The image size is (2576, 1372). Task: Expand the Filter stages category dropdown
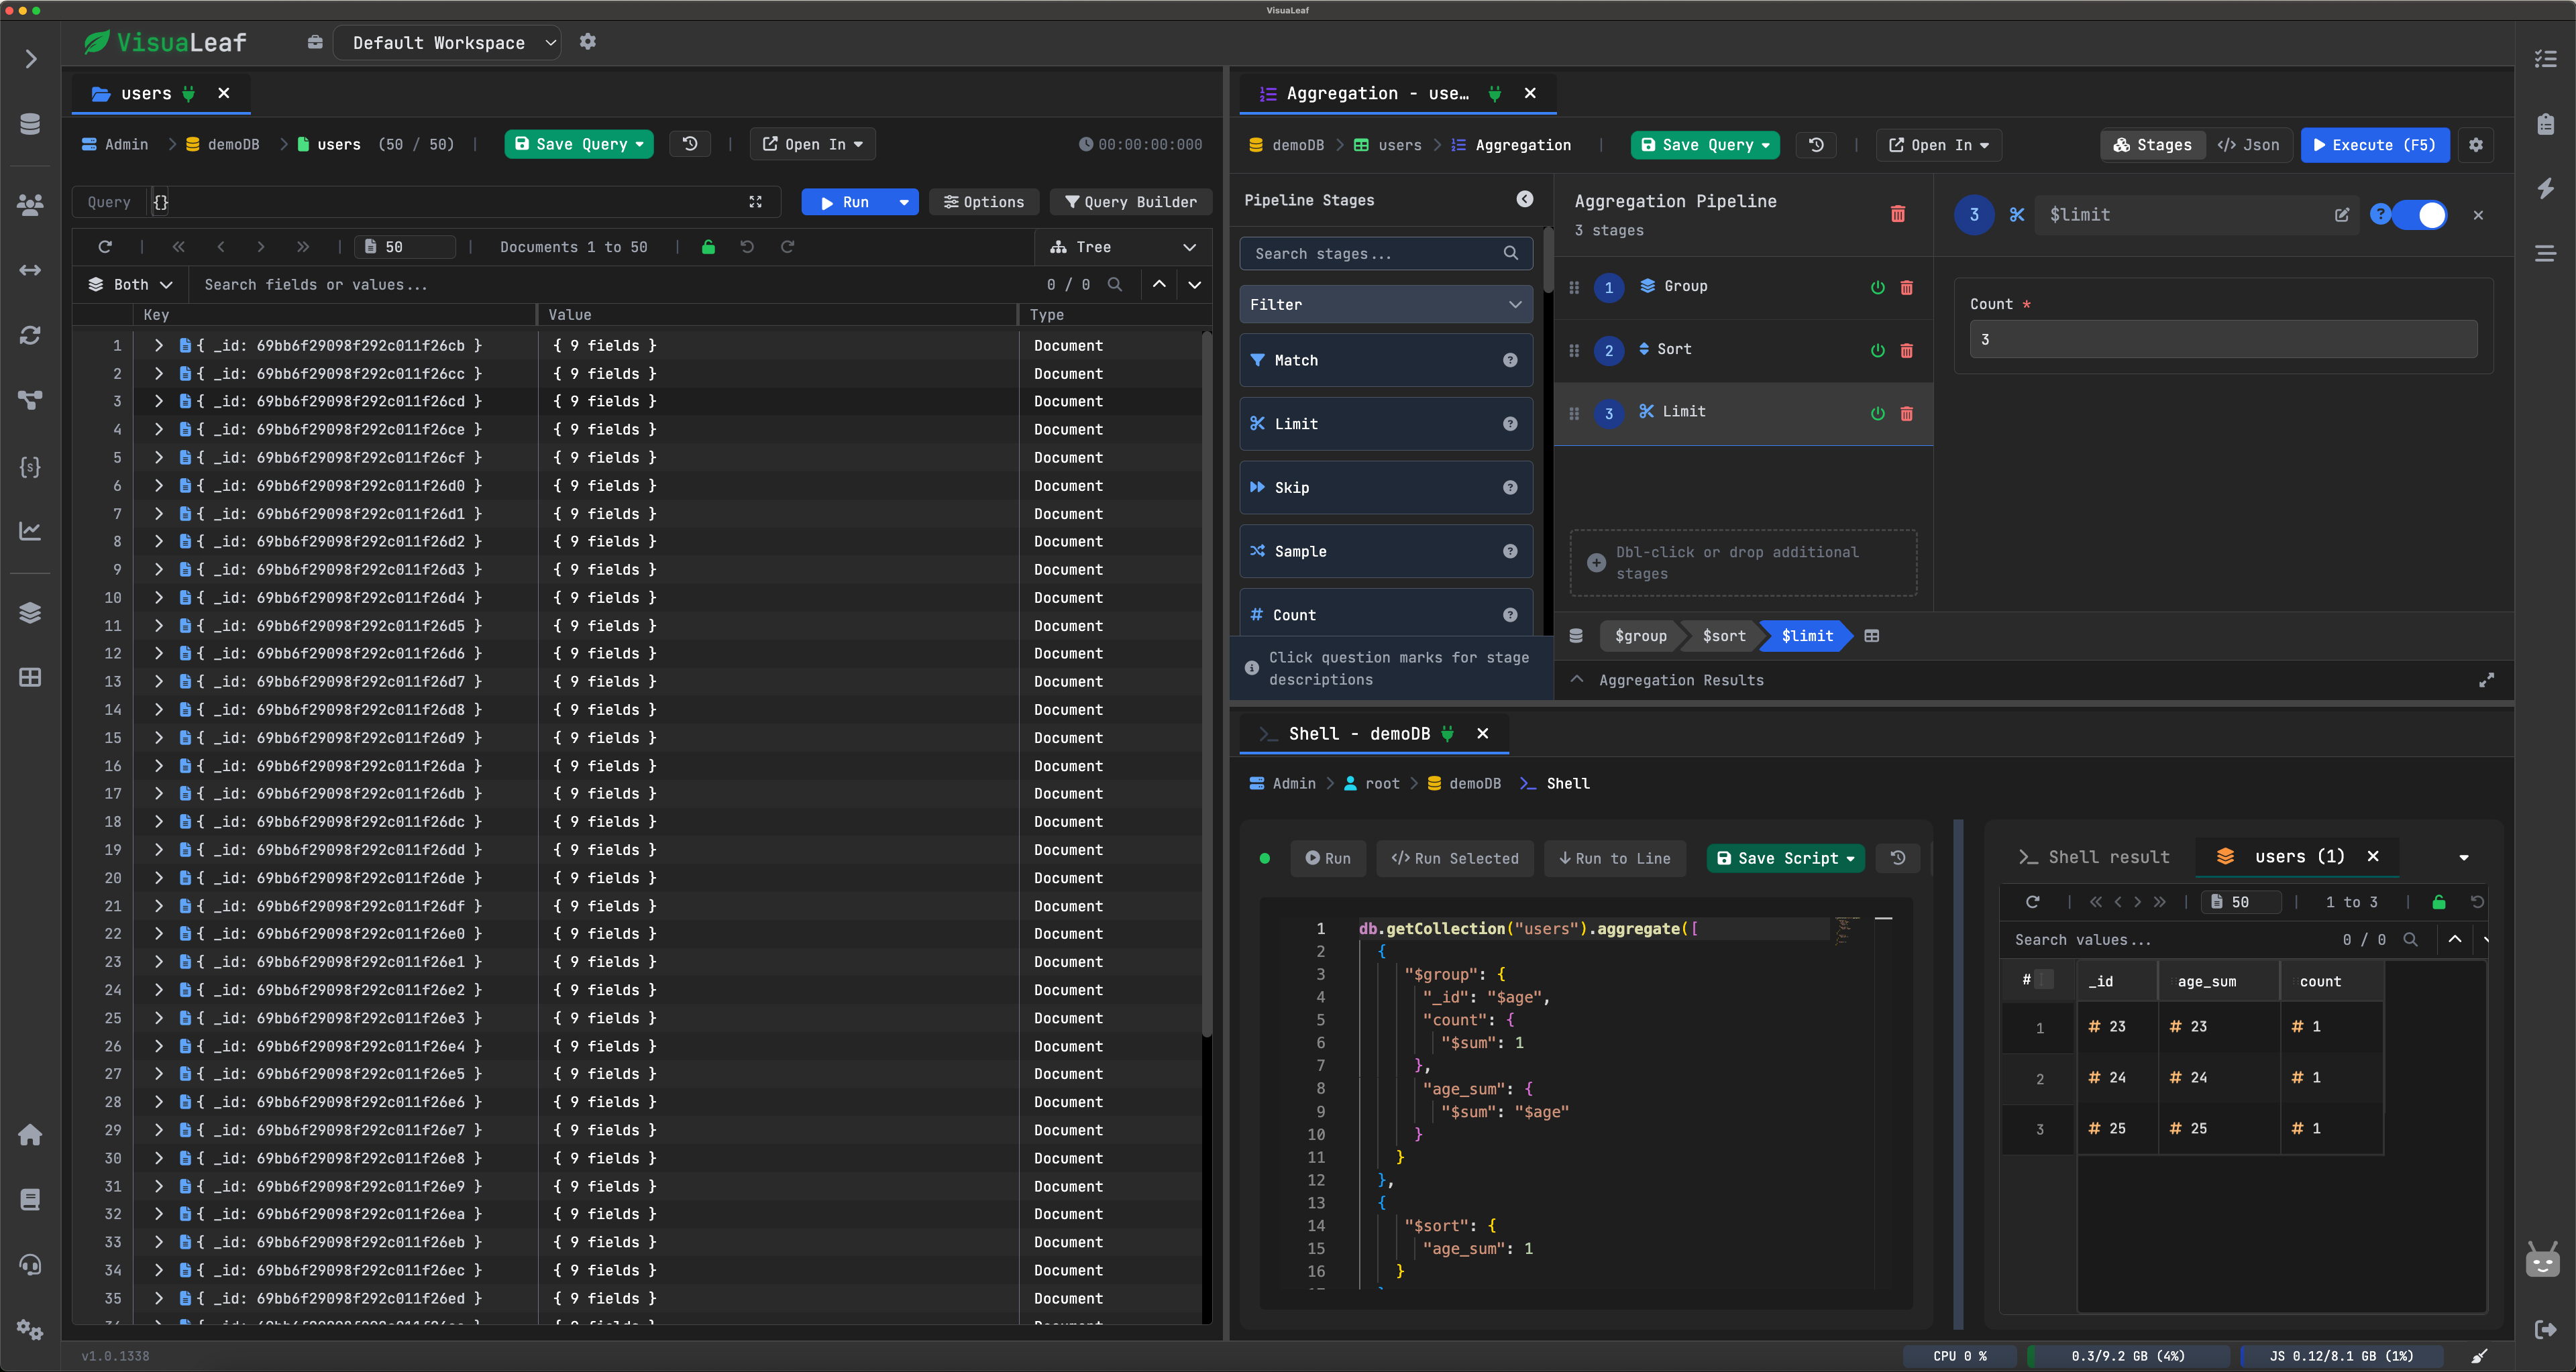click(1385, 305)
